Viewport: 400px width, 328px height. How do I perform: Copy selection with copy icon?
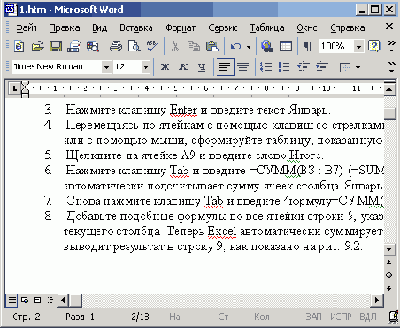[194, 46]
